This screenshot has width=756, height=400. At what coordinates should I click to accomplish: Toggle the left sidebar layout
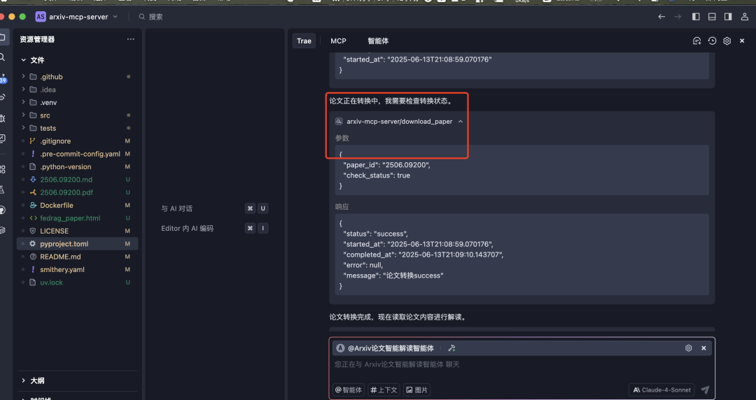click(696, 16)
